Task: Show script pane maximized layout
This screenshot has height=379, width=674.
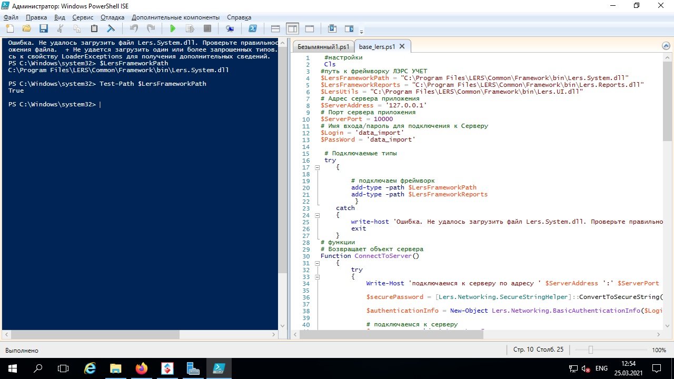Action: [310, 28]
